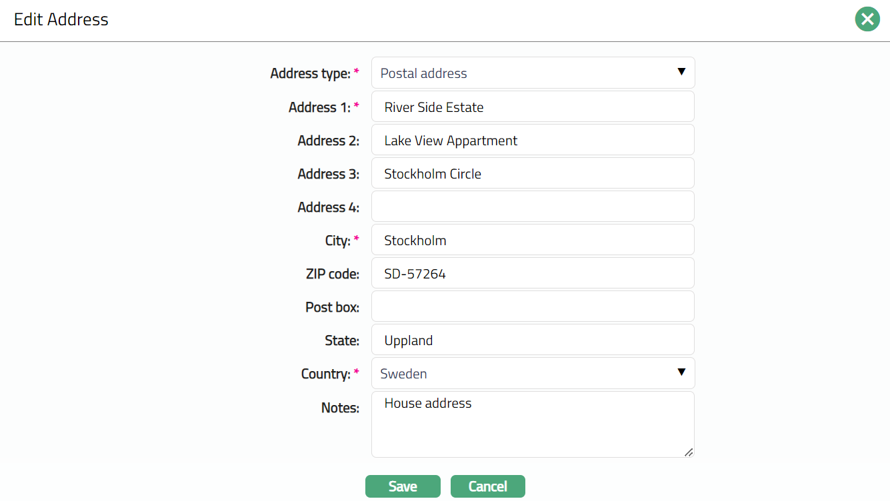Click the empty Address 4 field
890x501 pixels.
533,207
